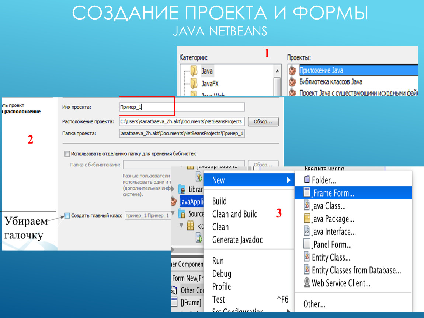Viewport: 424px width, 318px height.
Task: Click the JPanel Form icon
Action: click(x=306, y=244)
